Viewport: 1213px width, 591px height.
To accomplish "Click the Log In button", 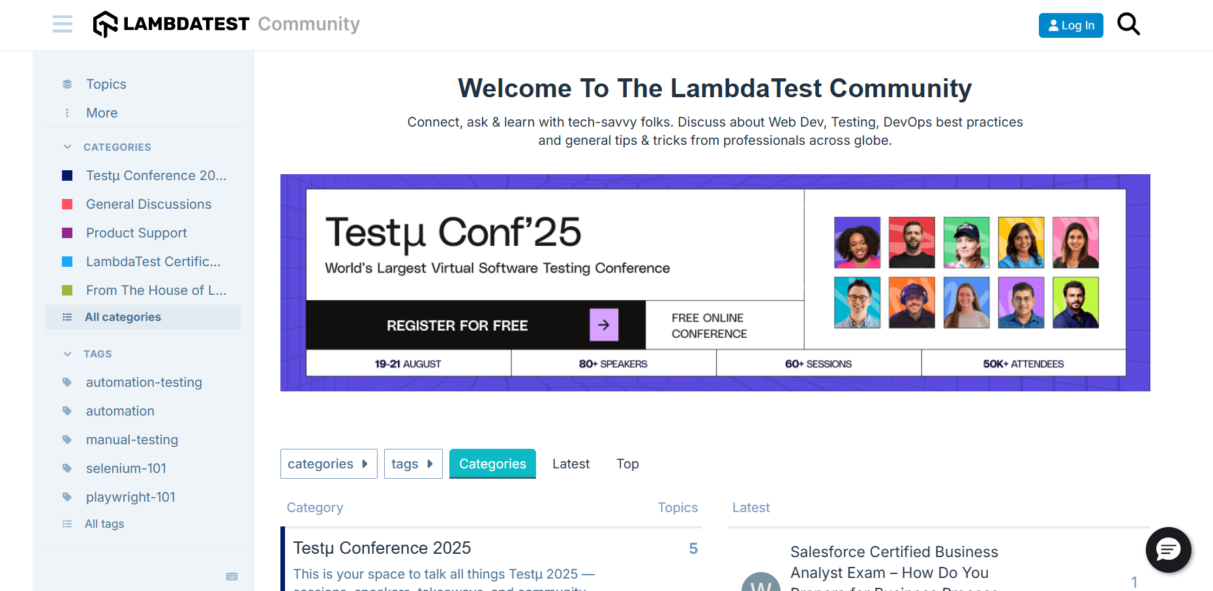I will [x=1071, y=25].
